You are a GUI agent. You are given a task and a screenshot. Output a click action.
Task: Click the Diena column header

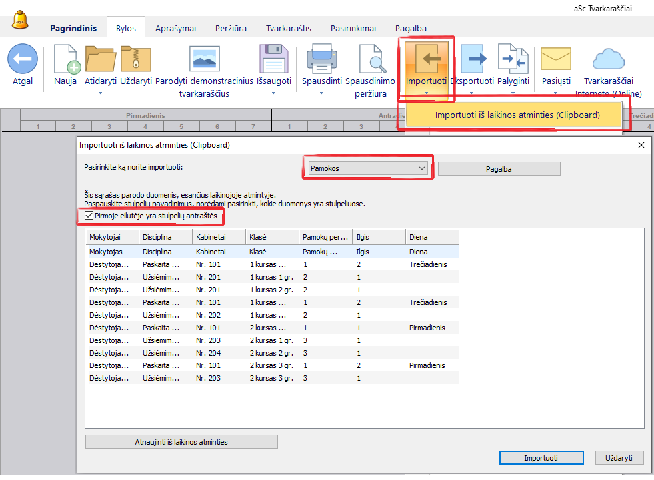coord(433,236)
